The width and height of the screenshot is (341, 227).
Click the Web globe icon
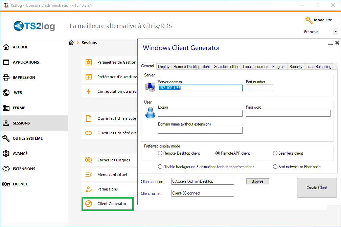point(6,93)
